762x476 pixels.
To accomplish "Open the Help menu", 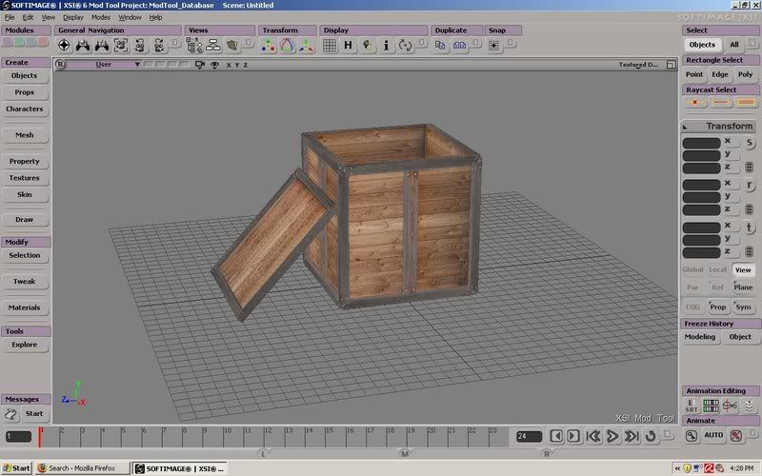I will point(155,17).
